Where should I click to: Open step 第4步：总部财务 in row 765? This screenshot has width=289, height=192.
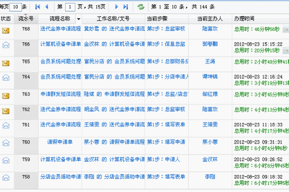pyautogui.click(x=167, y=62)
